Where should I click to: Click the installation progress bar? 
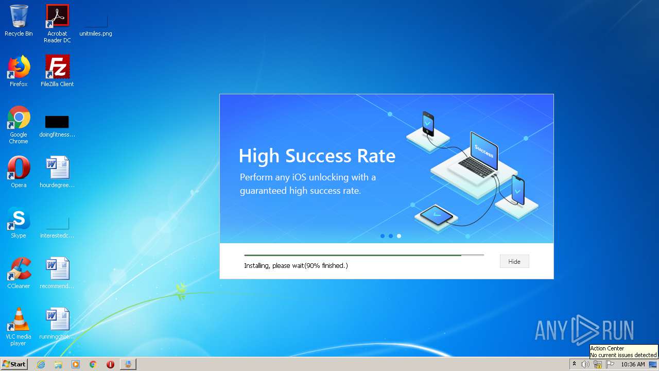[x=364, y=255]
